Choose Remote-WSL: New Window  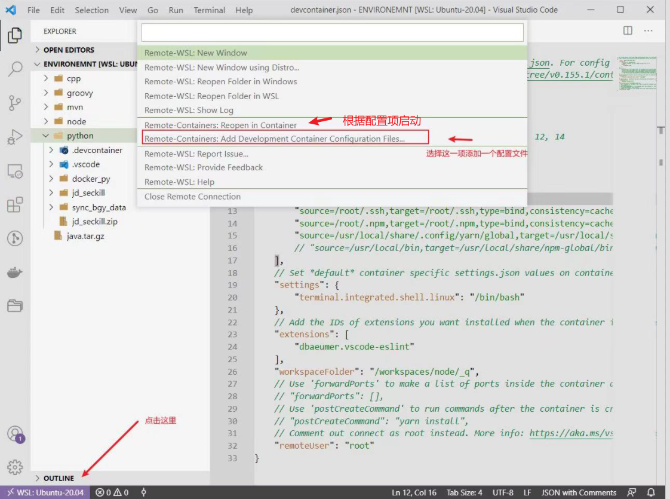[x=333, y=53]
